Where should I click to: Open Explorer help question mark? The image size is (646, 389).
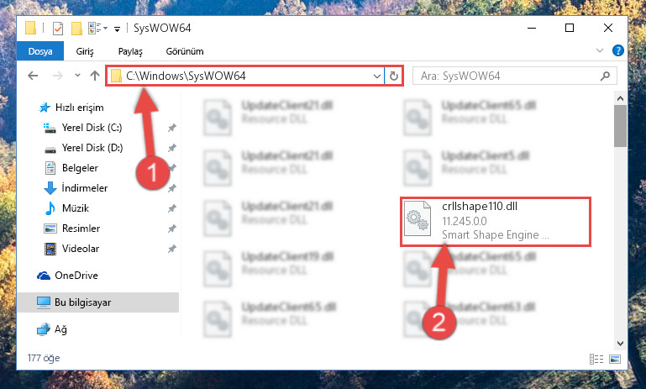[617, 50]
